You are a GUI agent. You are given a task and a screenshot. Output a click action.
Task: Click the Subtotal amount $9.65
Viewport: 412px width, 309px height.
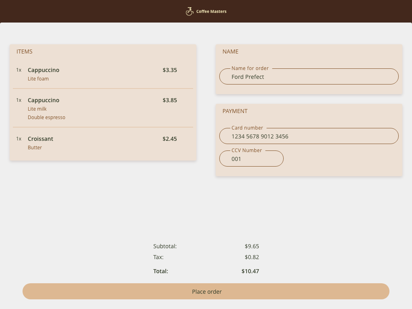click(251, 246)
